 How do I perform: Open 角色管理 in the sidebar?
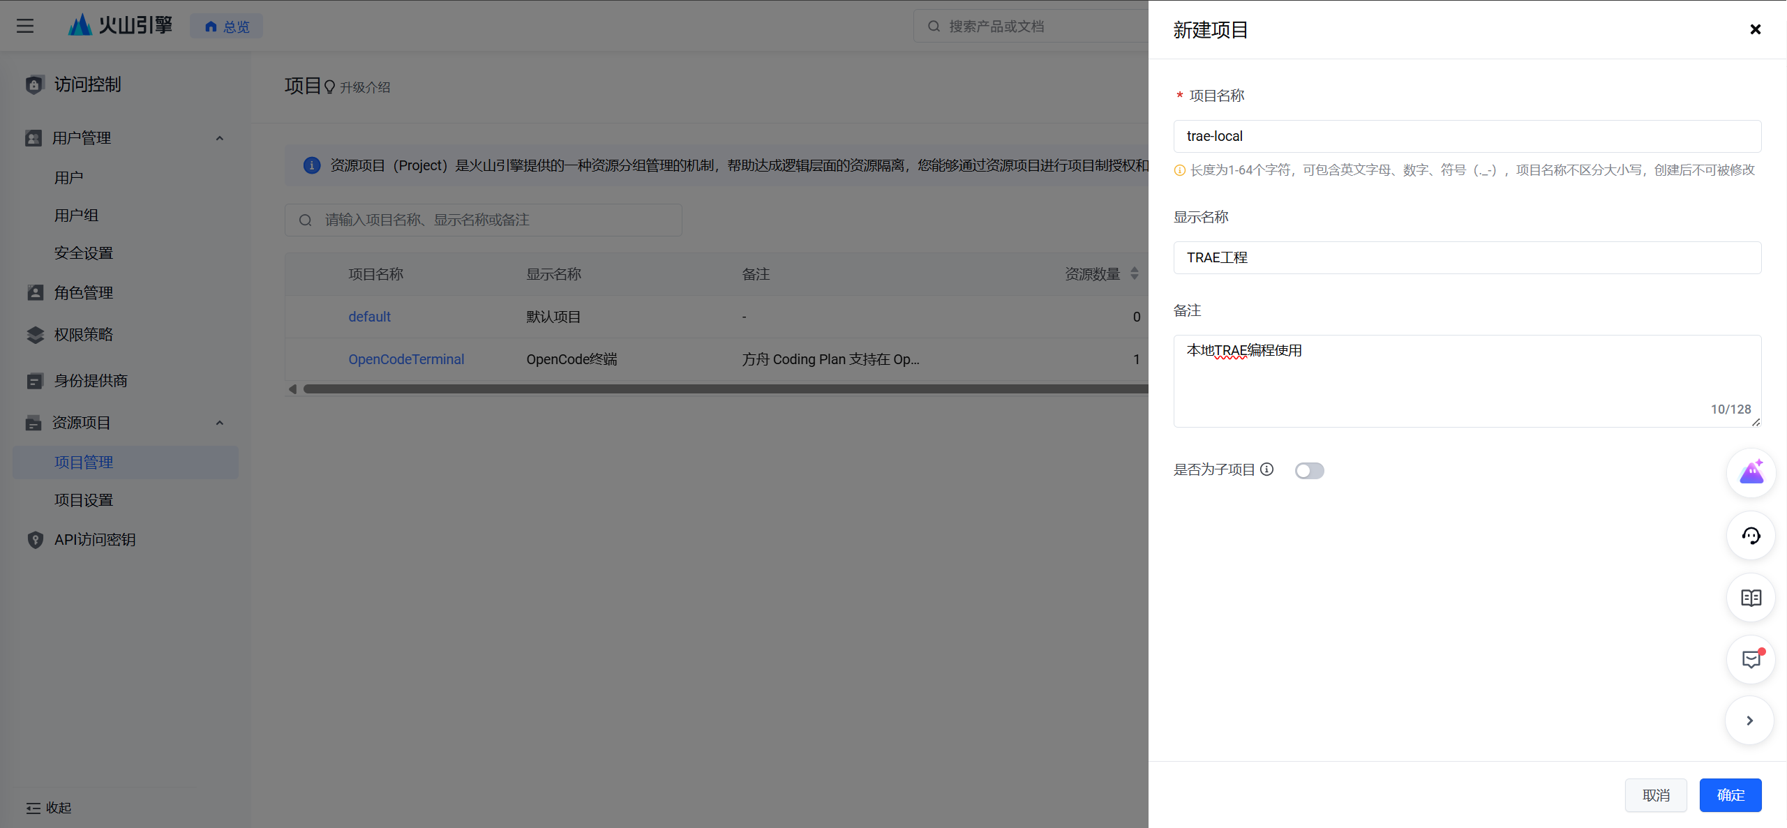tap(84, 293)
